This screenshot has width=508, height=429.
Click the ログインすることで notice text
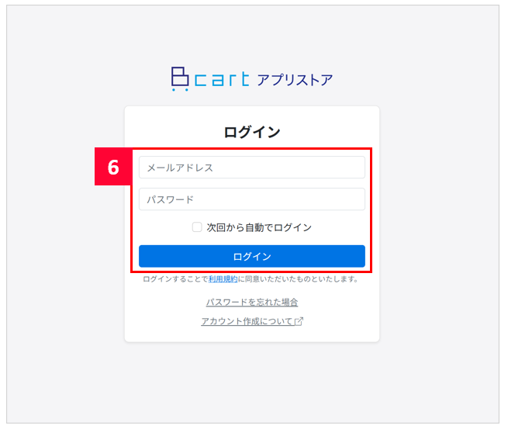click(175, 279)
